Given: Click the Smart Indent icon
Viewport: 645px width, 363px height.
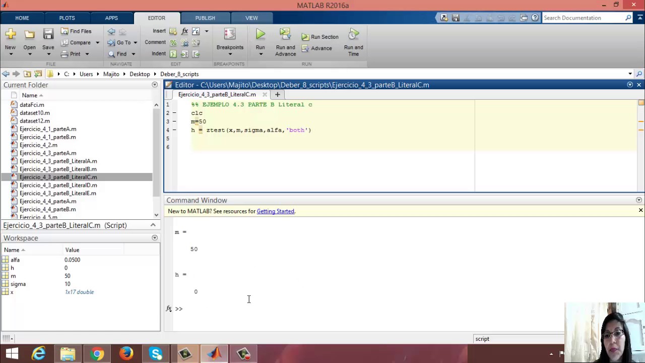Looking at the screenshot, I should [x=173, y=54].
